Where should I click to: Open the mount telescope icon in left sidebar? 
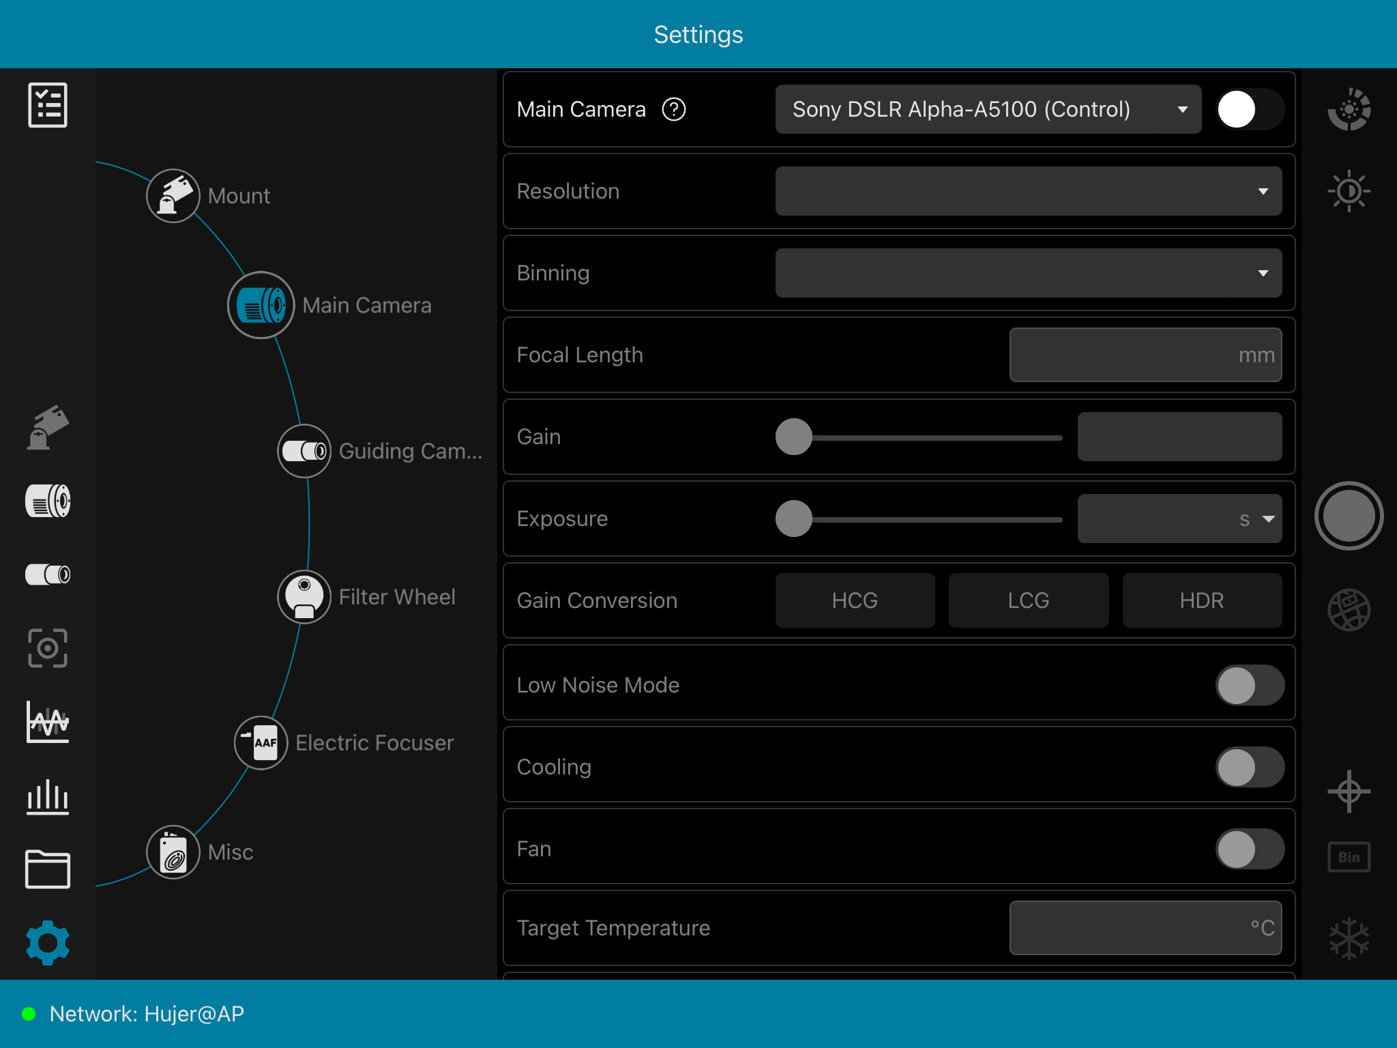click(x=48, y=428)
